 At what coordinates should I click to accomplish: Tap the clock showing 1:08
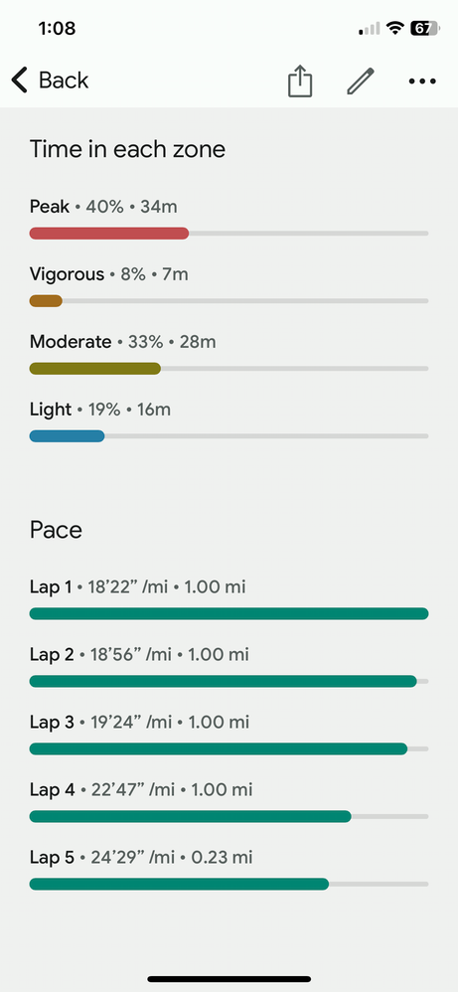tap(57, 29)
